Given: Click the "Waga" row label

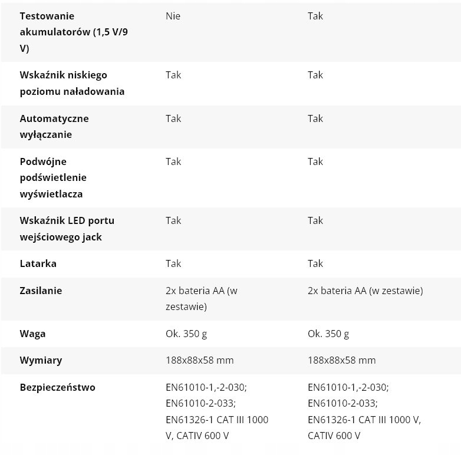Looking at the screenshot, I should (x=32, y=334).
